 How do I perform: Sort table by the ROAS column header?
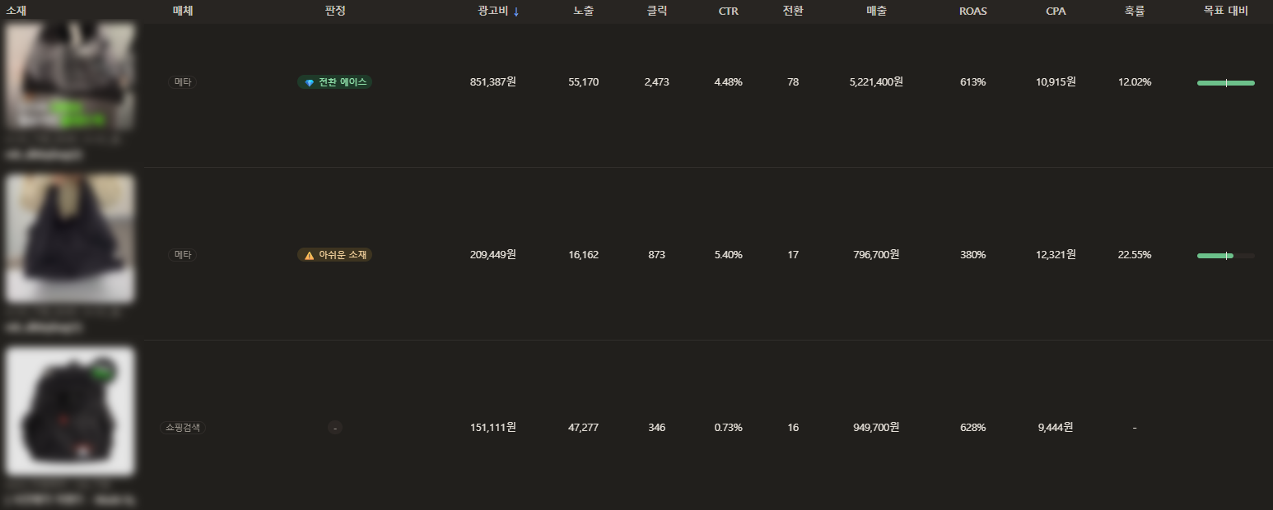pos(972,11)
